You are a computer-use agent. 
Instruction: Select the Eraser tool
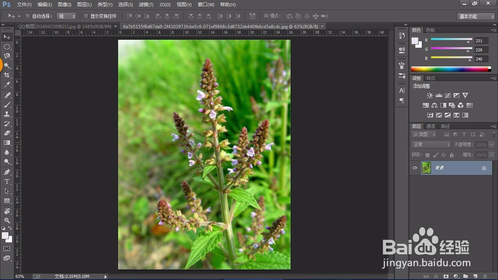coord(6,133)
